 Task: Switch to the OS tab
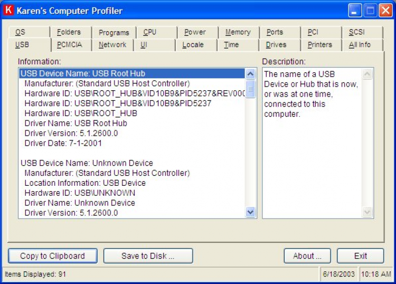(29, 32)
